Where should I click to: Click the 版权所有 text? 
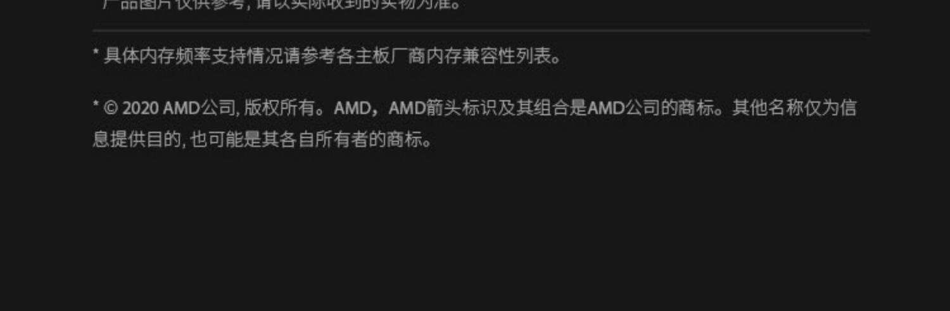pos(279,108)
